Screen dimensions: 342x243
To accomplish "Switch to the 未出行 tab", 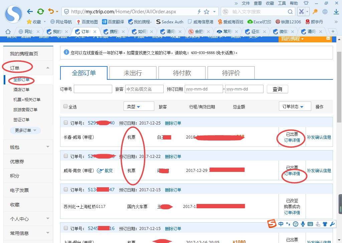I will (x=133, y=73).
